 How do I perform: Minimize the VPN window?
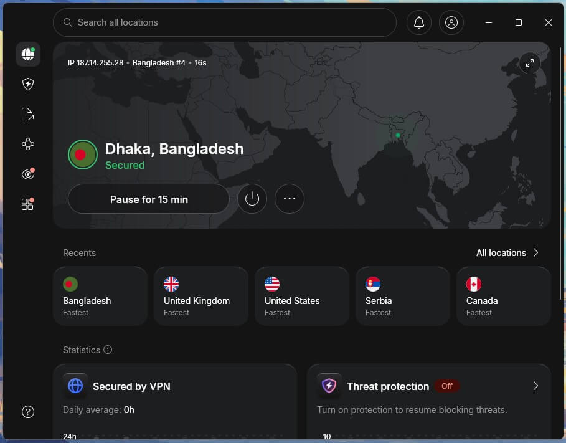[x=489, y=22]
